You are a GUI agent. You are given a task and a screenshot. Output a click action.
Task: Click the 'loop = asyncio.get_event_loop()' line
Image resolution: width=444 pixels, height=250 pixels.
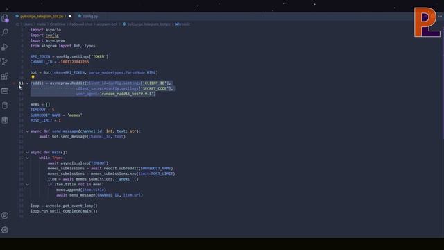(64, 206)
